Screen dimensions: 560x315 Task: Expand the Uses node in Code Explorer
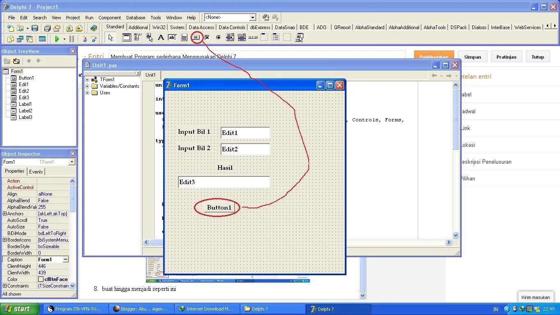(87, 93)
